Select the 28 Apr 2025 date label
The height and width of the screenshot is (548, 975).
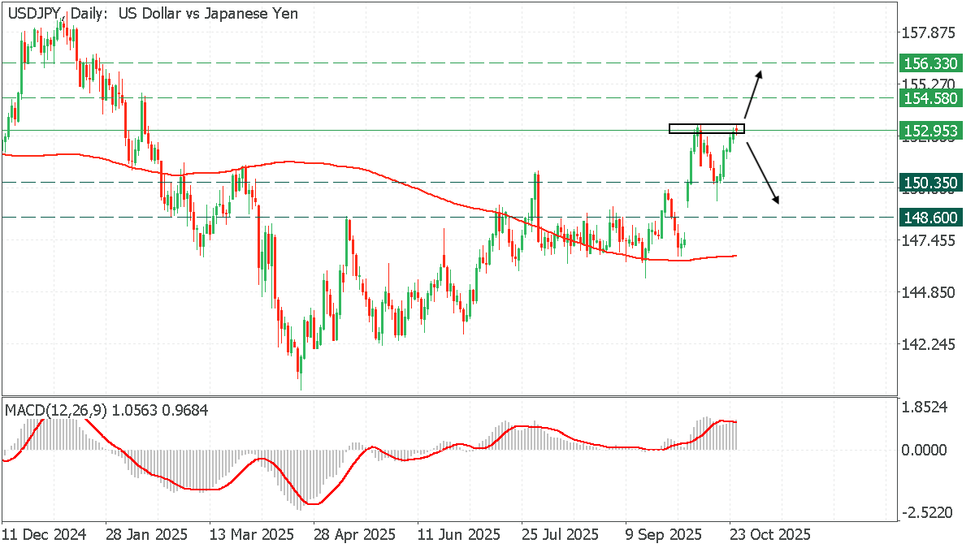355,535
